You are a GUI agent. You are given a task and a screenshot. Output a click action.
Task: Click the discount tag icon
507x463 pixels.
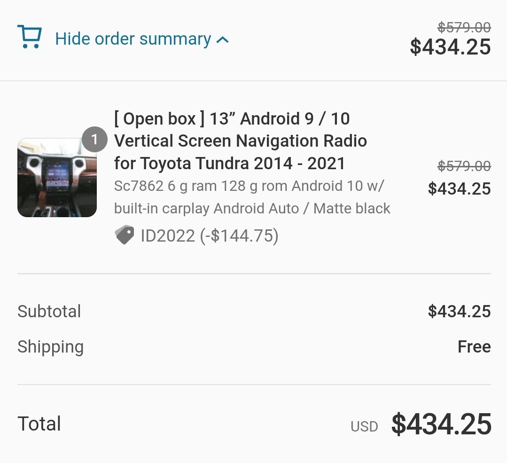(x=125, y=235)
